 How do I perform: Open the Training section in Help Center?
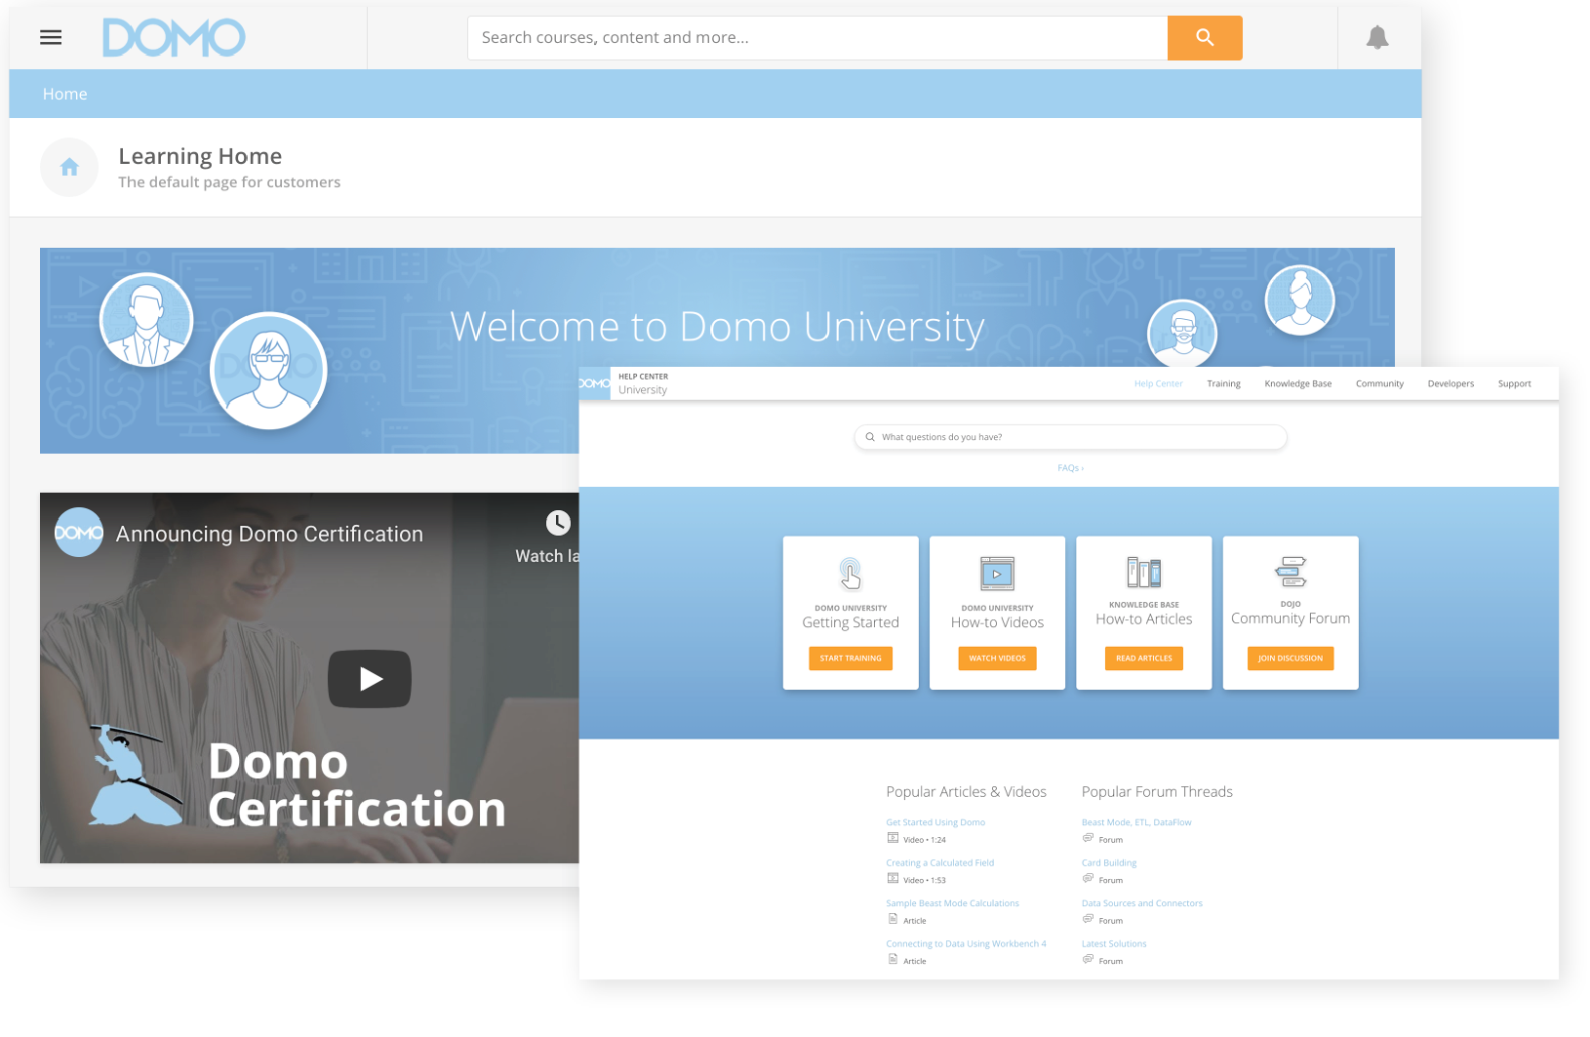click(x=1223, y=383)
